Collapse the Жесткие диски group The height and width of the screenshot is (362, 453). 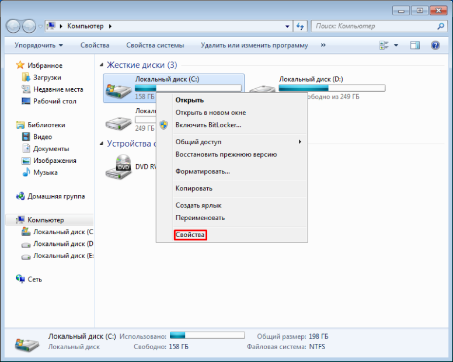(x=102, y=65)
